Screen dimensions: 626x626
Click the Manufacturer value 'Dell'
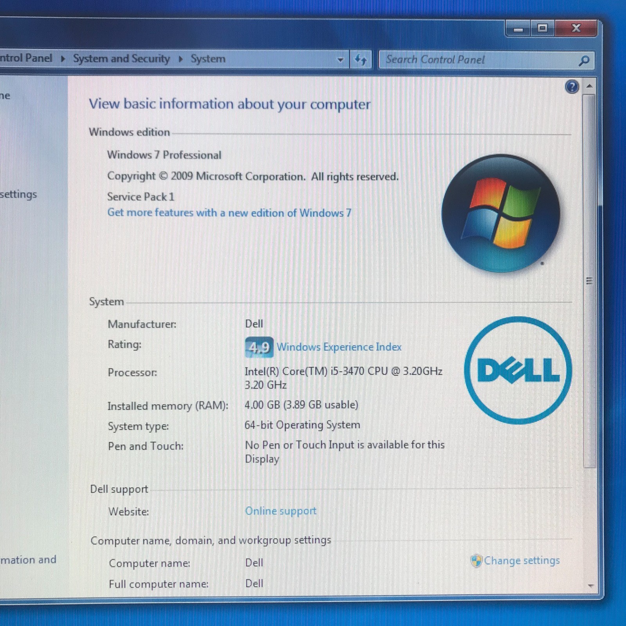click(x=254, y=324)
